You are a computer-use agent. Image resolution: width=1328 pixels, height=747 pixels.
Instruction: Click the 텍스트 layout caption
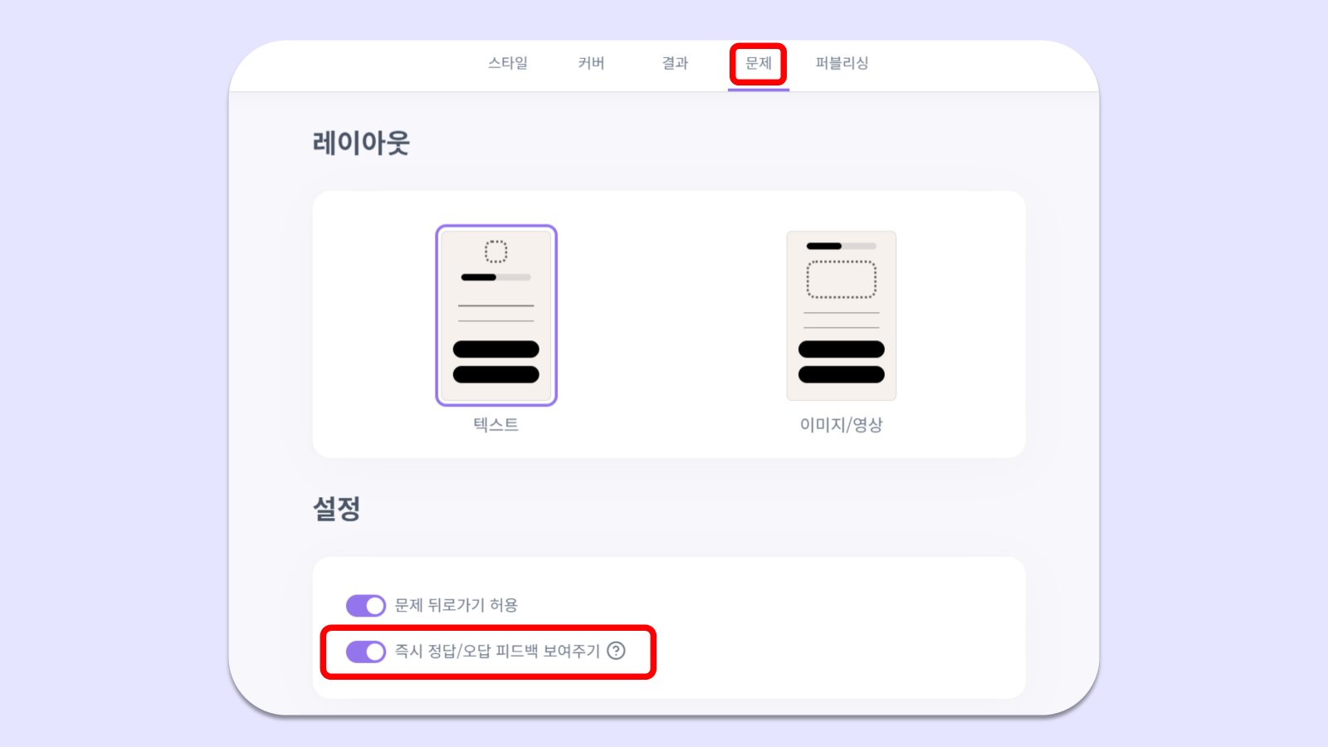tap(496, 425)
